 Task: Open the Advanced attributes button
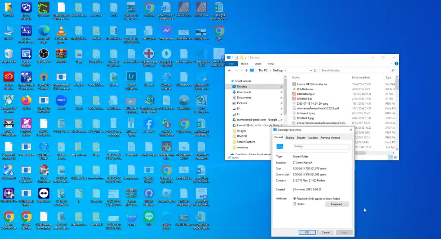337,204
